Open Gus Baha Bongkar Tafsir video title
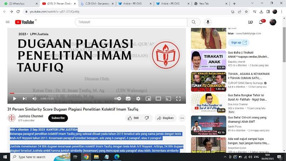The height and width of the screenshot is (161, 286). click(247, 97)
